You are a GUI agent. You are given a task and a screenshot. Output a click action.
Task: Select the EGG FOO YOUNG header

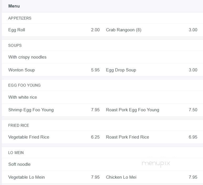point(24,85)
